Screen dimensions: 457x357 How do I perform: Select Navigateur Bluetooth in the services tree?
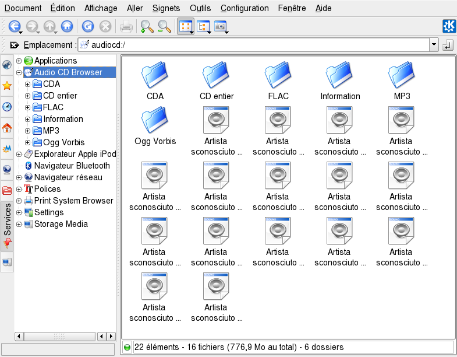tap(72, 166)
